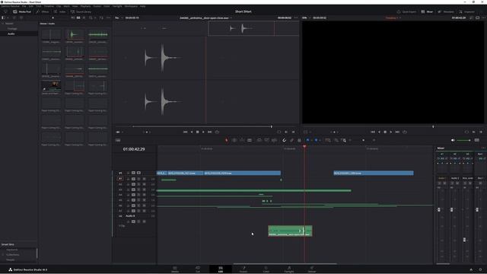Open the source viewer three-dot options
Screen dimensions: 487x274
(296, 18)
